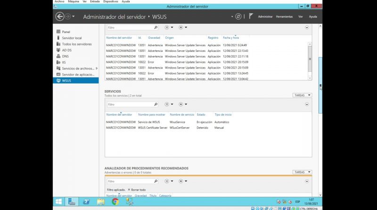Open the Windows Start button
377x210 pixels.
pos(58,202)
